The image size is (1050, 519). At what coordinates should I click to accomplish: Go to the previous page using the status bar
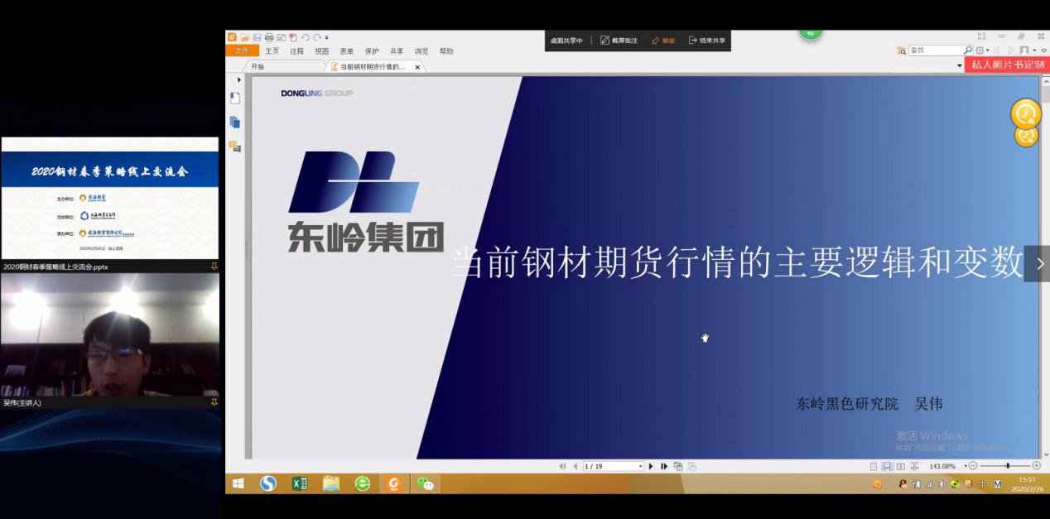tap(576, 466)
